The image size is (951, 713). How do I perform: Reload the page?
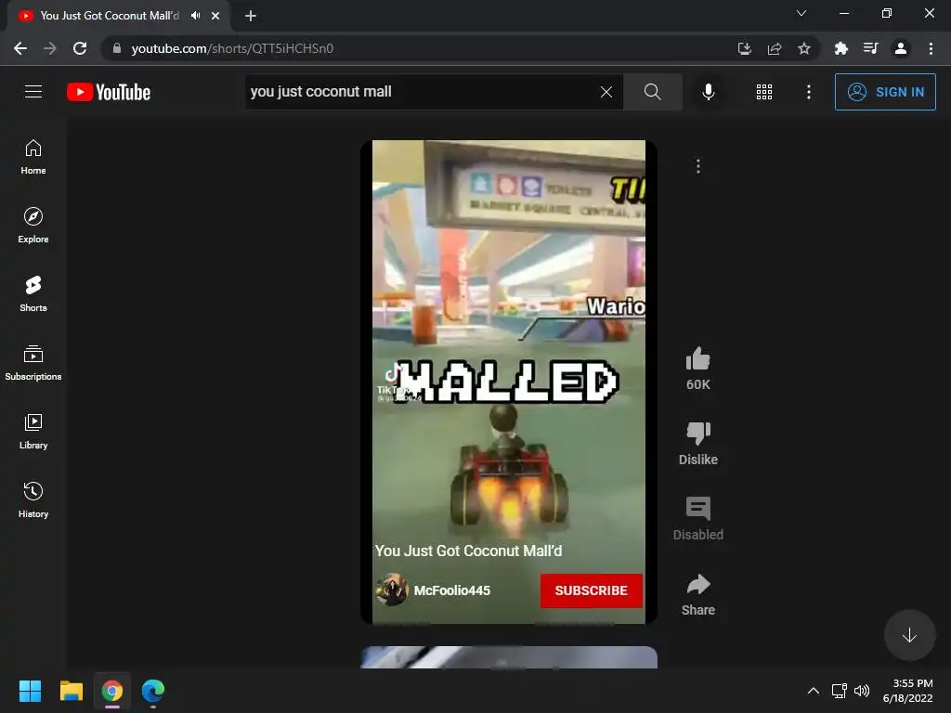pos(80,48)
